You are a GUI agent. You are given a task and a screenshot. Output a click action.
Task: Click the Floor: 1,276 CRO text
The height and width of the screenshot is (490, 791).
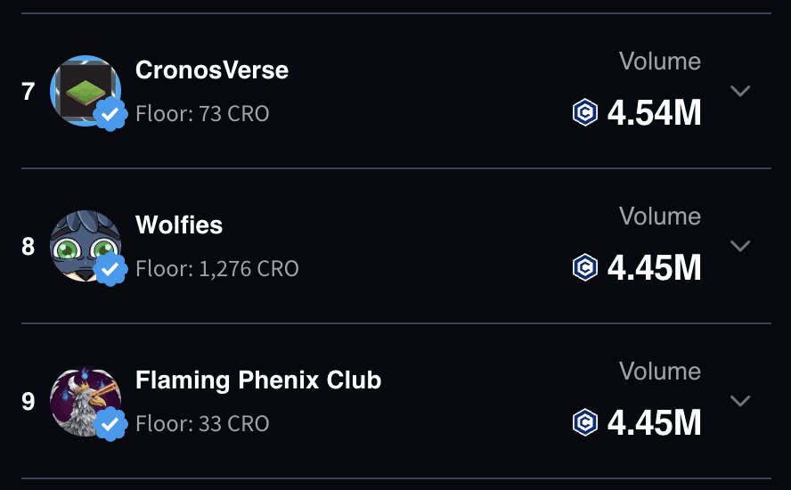tap(217, 268)
